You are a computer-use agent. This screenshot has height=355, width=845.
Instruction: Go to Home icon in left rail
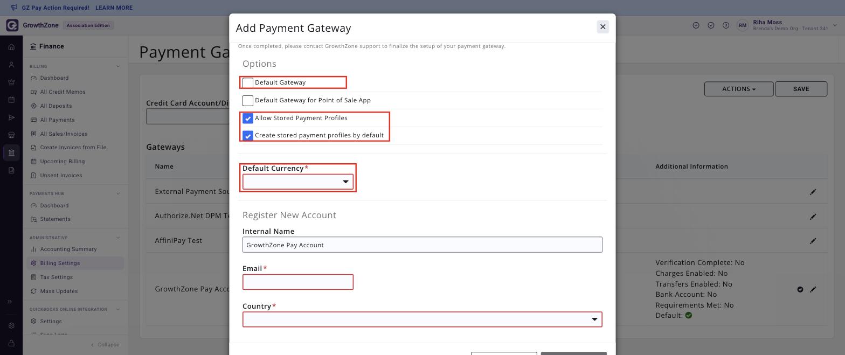11,47
